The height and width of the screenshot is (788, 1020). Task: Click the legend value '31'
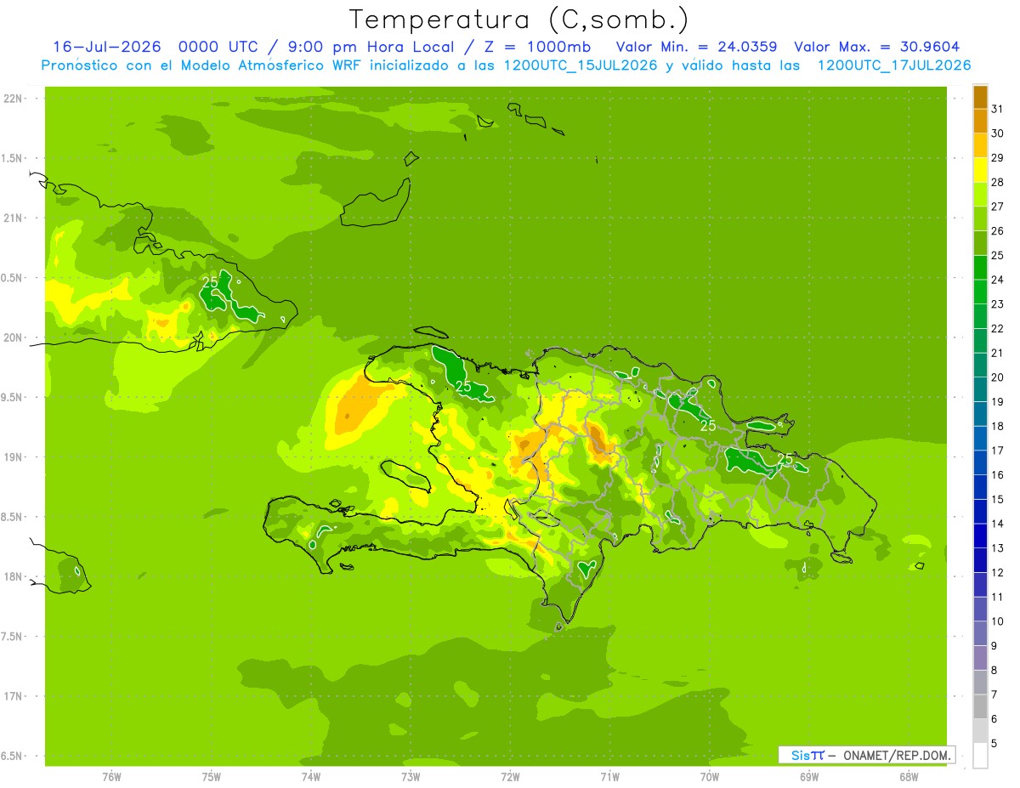(x=997, y=109)
